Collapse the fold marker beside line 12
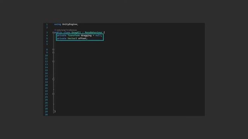 tap(53, 61)
